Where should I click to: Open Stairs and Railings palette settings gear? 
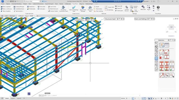(148, 19)
